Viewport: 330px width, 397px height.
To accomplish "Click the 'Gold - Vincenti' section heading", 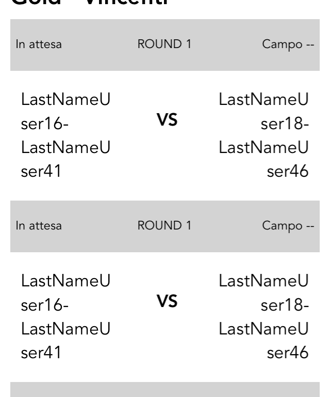I will [x=90, y=2].
